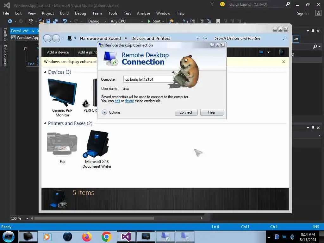Click the green Start debugging play icon
The image size is (324, 243).
pyautogui.click(x=149, y=21)
